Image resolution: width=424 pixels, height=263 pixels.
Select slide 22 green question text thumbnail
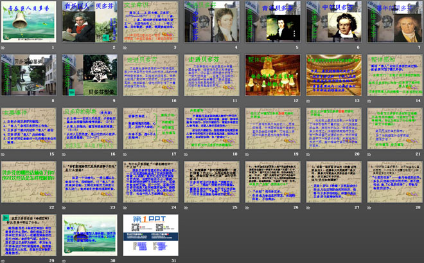29,181
